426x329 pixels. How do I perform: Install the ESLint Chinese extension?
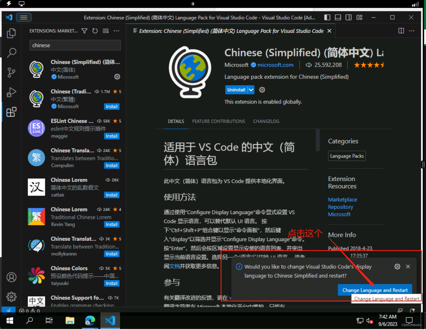click(x=112, y=136)
